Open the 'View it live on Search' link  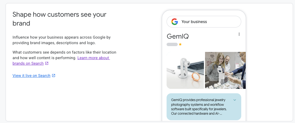click(x=31, y=76)
